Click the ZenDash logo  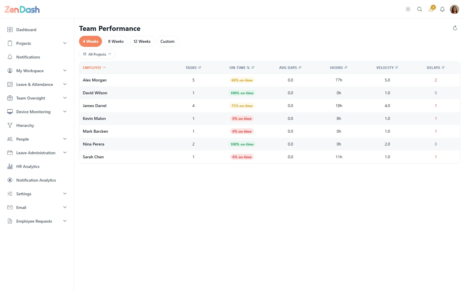22,9
